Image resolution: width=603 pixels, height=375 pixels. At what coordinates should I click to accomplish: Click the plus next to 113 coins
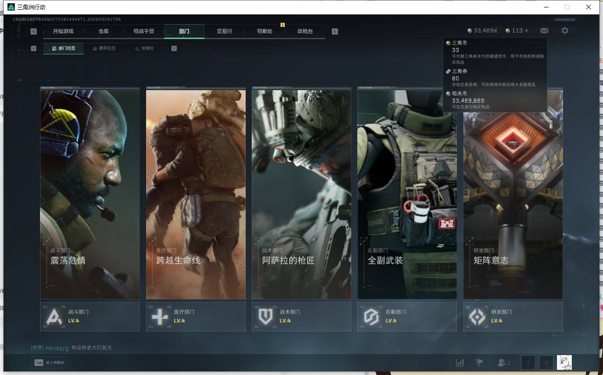pyautogui.click(x=527, y=31)
